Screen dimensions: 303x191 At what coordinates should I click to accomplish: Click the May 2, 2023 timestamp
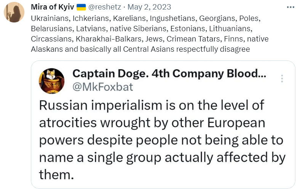click(x=149, y=7)
